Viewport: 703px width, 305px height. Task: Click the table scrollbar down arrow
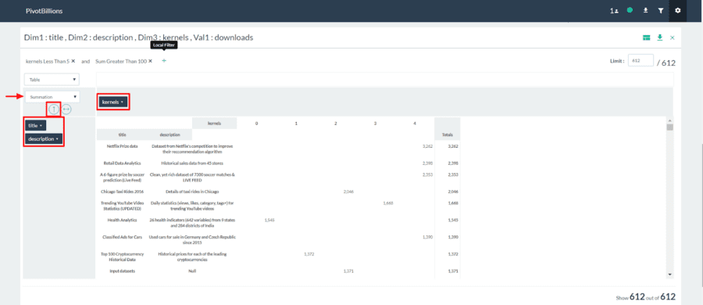point(670,274)
